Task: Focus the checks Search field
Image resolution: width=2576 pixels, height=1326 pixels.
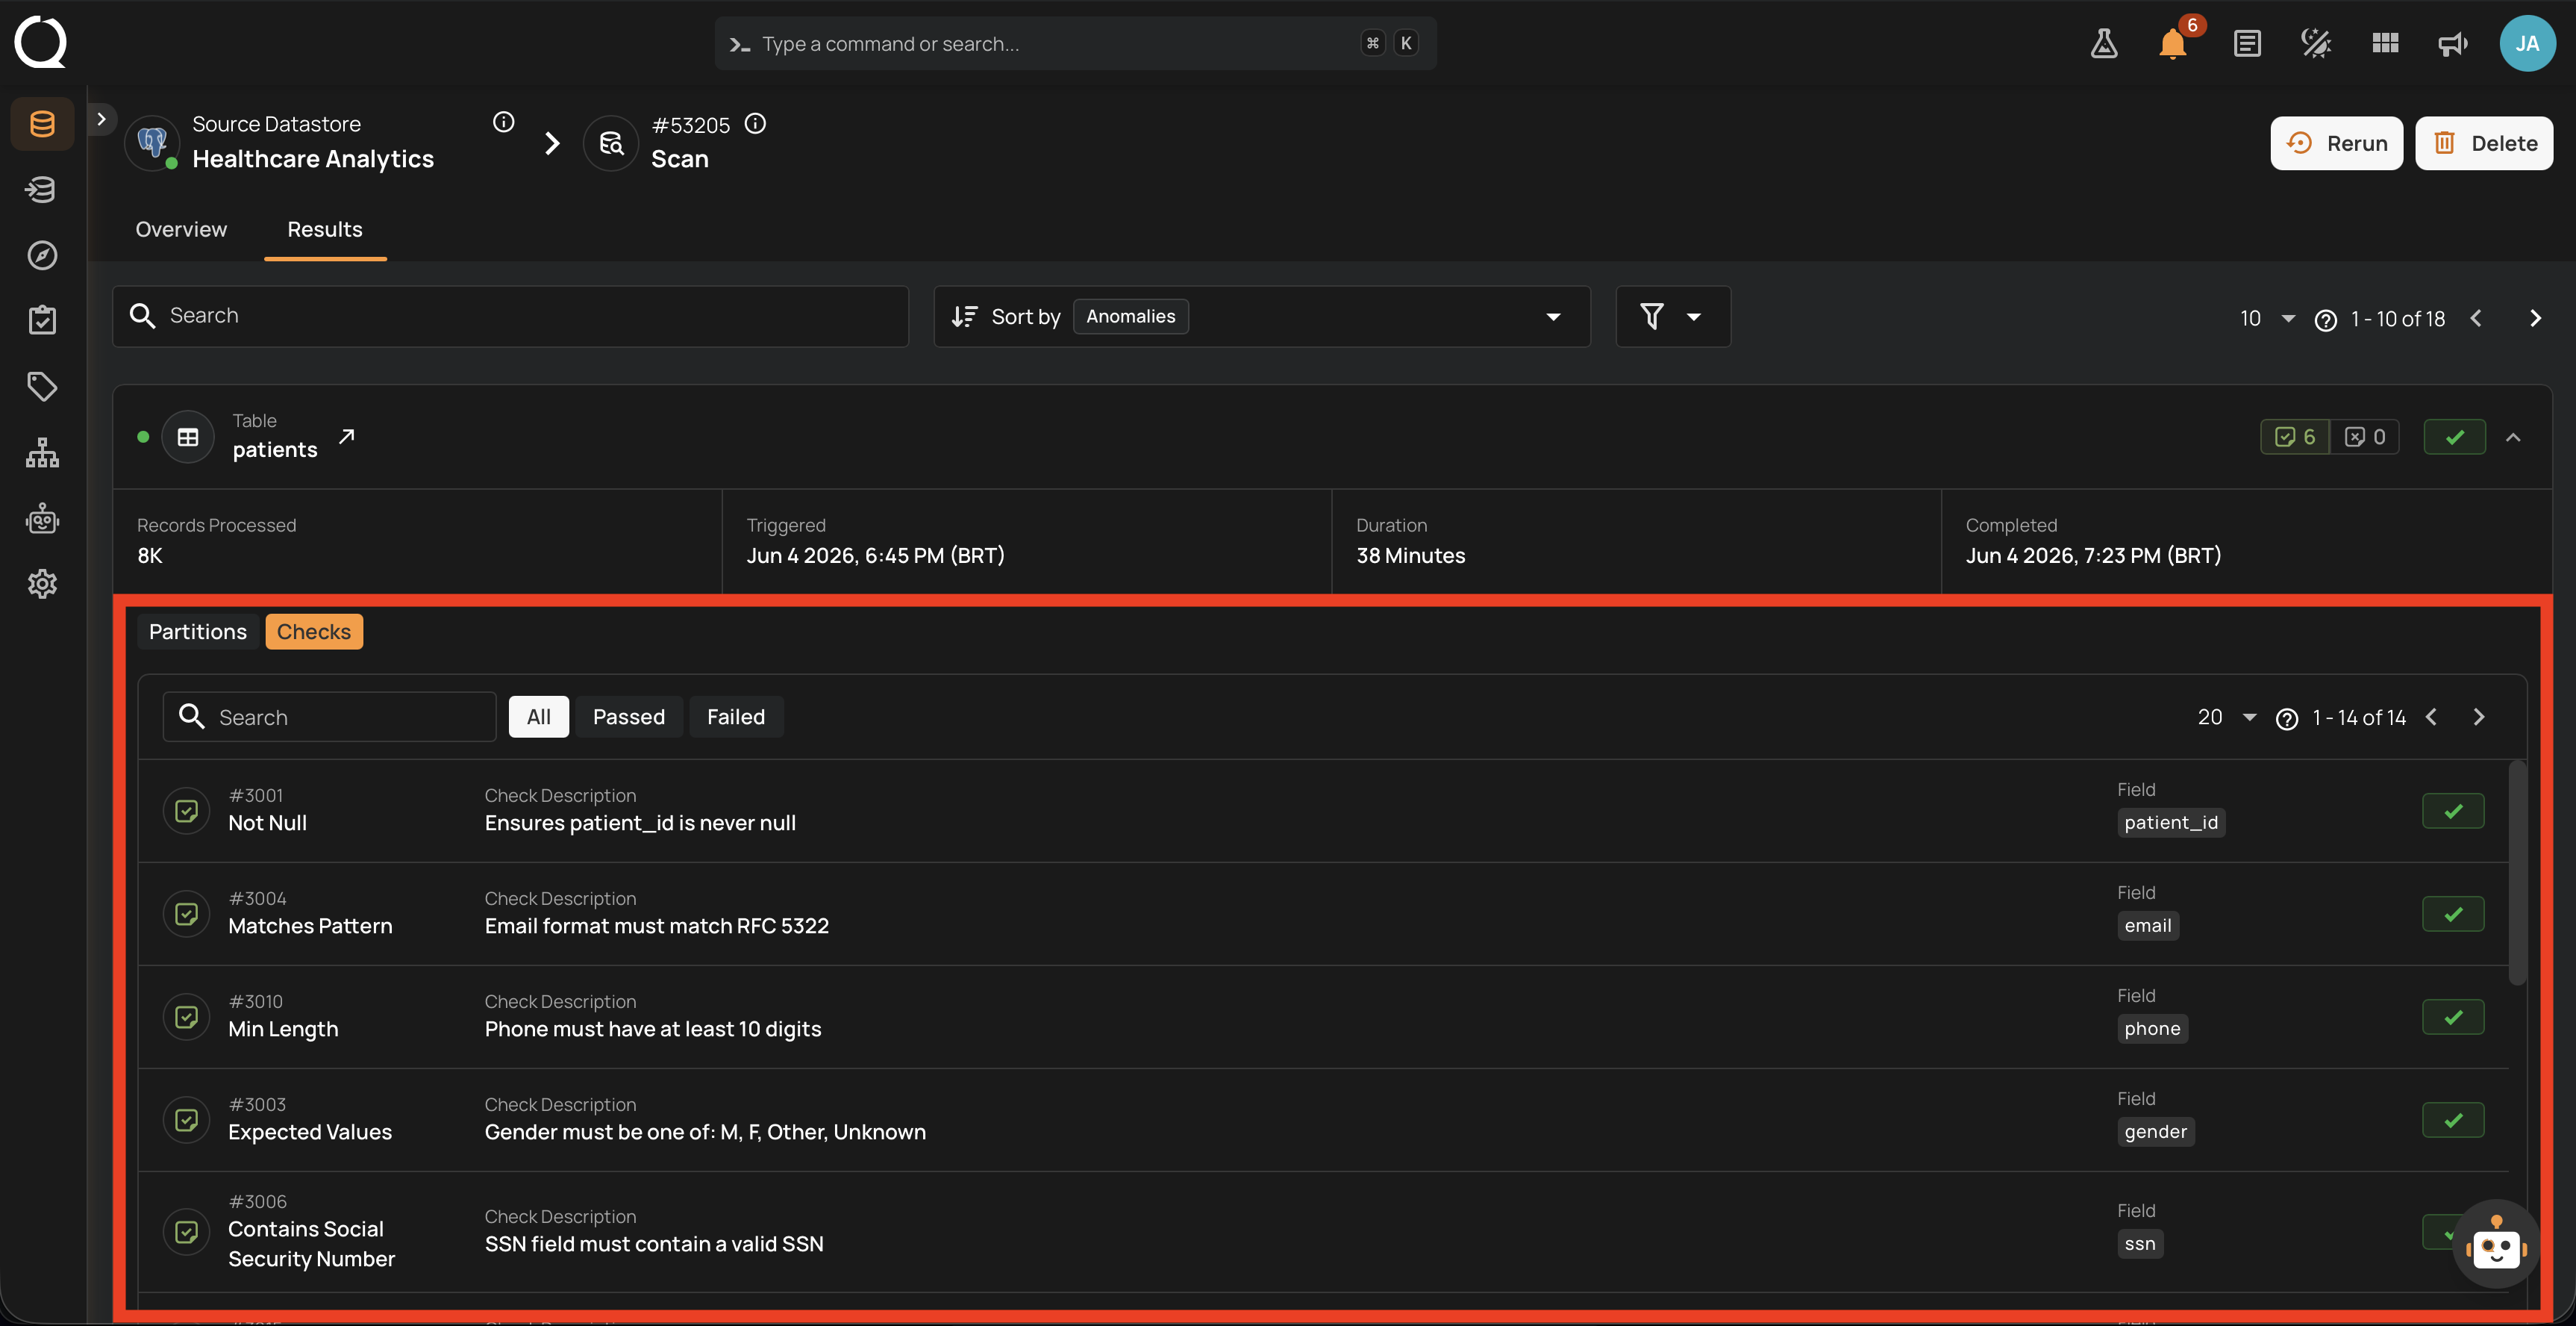Action: coord(330,717)
